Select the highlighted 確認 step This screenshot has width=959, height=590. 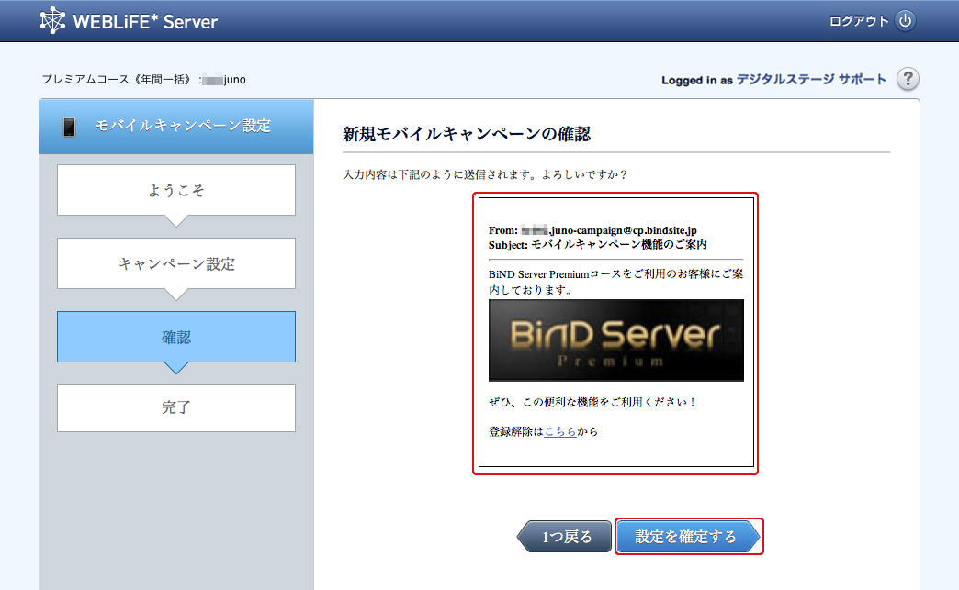point(176,337)
